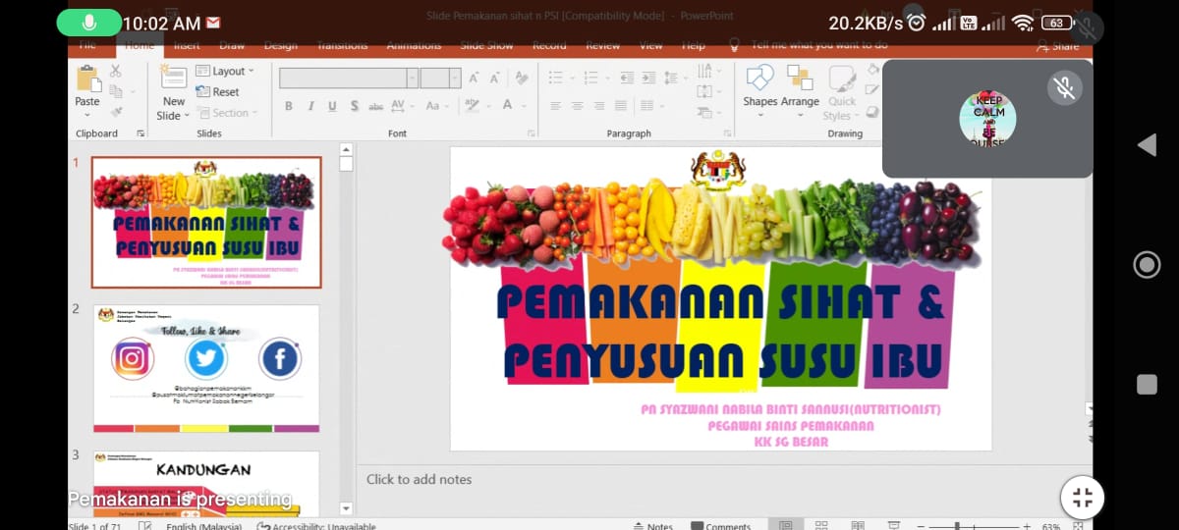Screen dimensions: 1179x530
Task: Select slide 2 thumbnail with social icons
Action: point(205,368)
